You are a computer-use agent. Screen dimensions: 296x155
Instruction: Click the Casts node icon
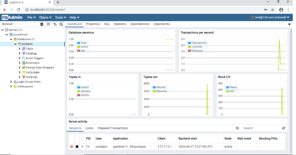(24, 49)
